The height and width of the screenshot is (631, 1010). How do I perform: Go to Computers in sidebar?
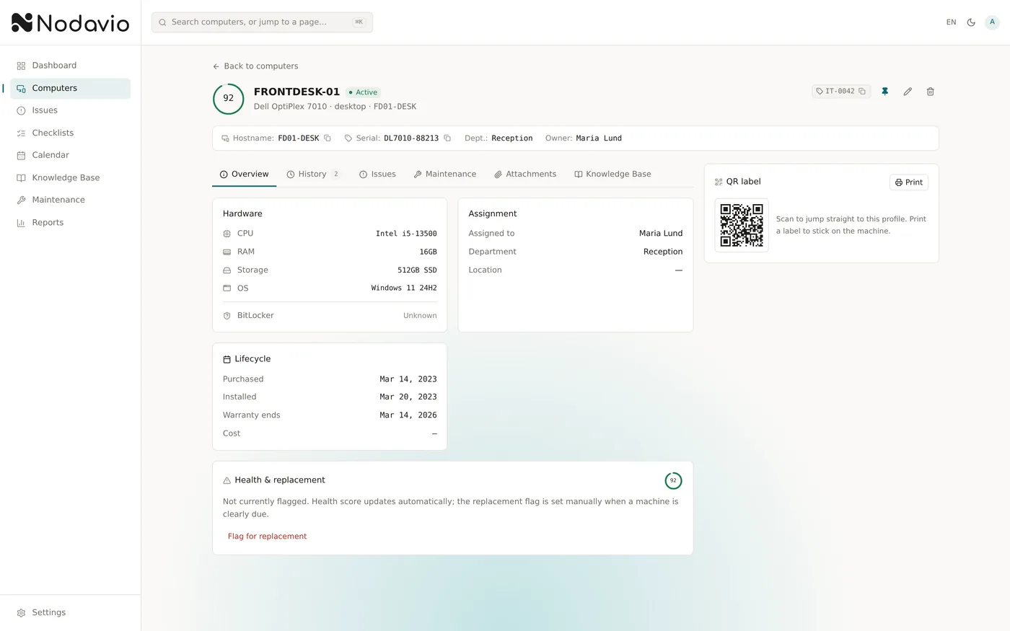70,88
